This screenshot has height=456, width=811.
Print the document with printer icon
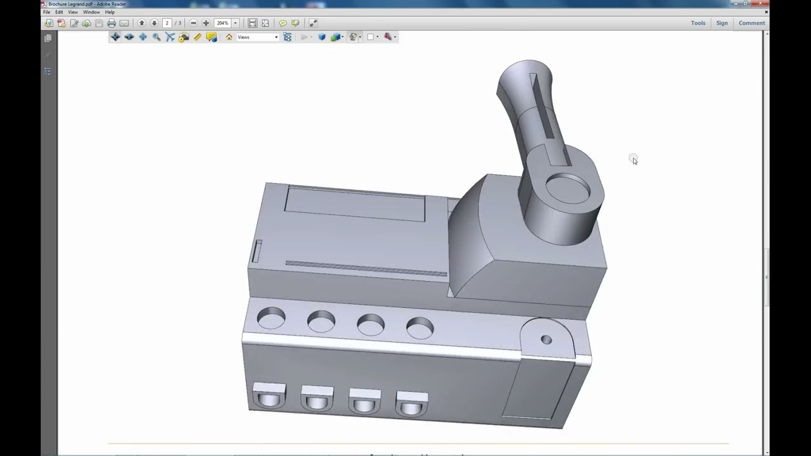[112, 23]
